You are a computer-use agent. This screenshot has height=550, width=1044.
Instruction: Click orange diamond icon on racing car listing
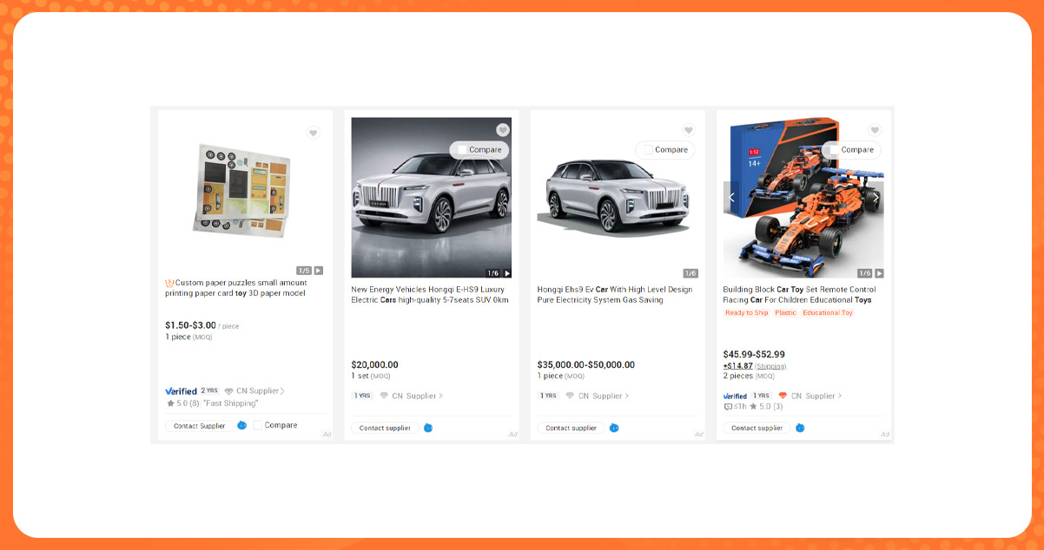tap(782, 396)
